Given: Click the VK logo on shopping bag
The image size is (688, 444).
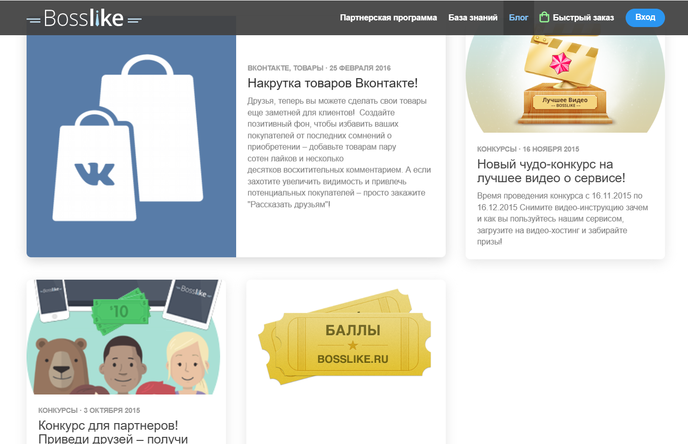Looking at the screenshot, I should (95, 174).
